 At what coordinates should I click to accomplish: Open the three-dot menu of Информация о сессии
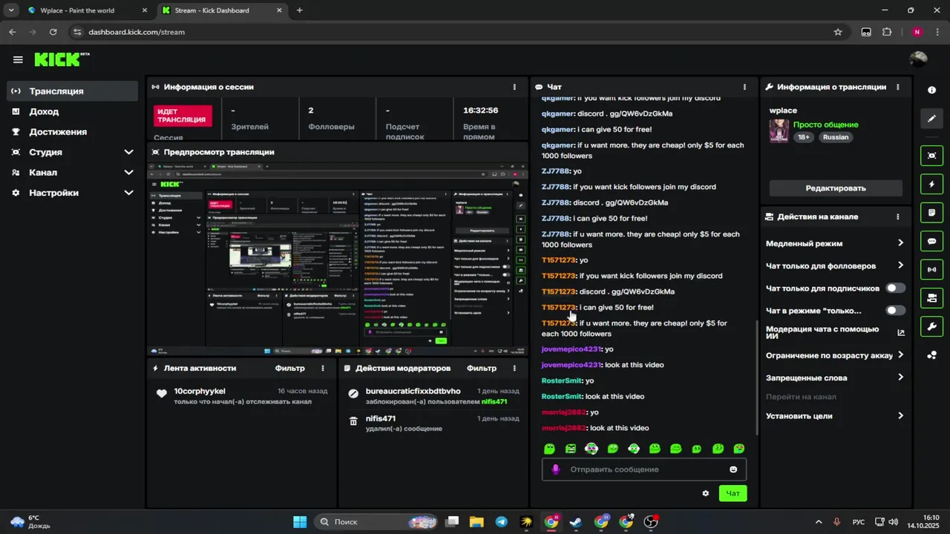click(514, 87)
